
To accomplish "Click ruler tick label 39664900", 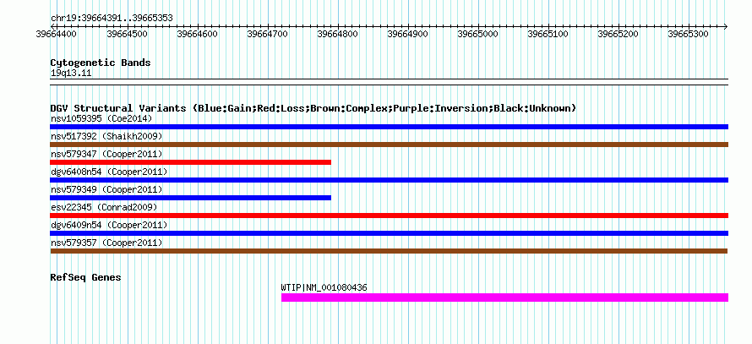I will pos(407,34).
